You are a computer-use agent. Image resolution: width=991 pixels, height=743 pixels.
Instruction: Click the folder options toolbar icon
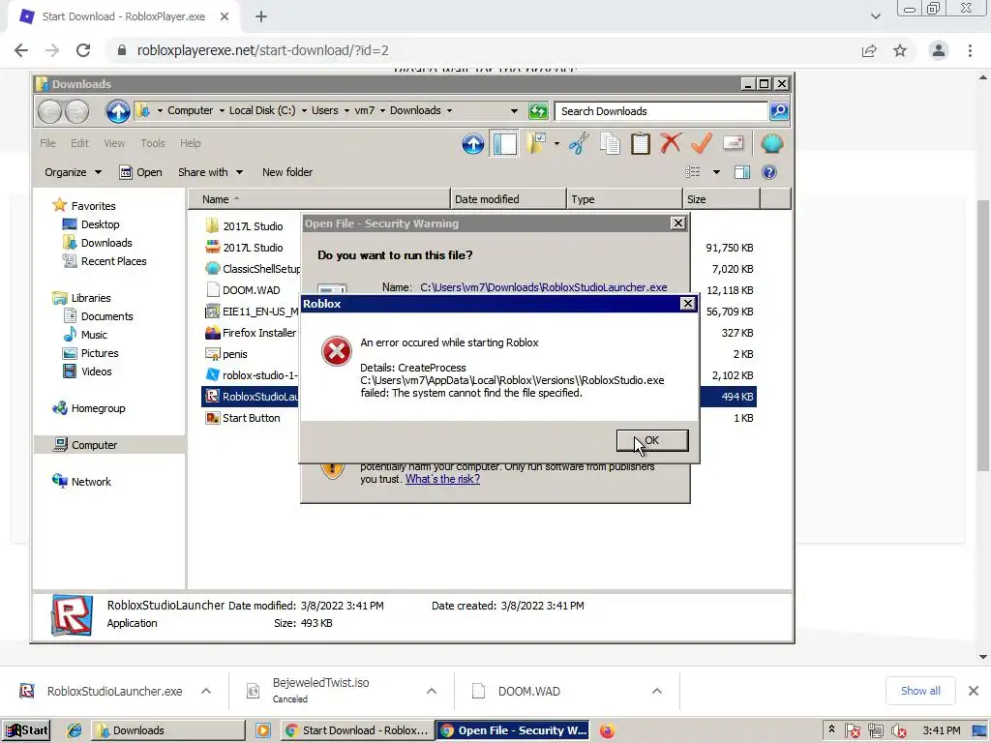pyautogui.click(x=537, y=143)
